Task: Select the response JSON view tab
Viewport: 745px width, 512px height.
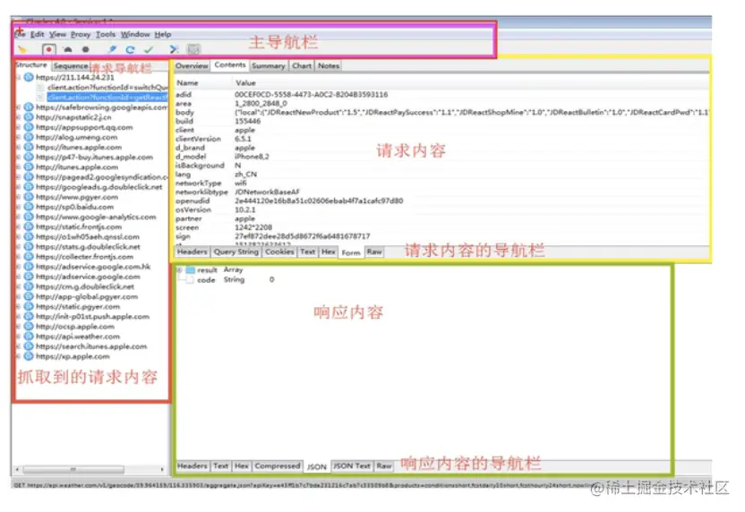Action: click(316, 467)
